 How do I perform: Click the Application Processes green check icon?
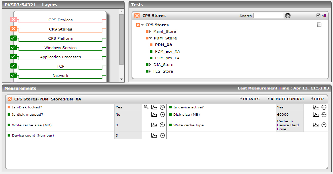(13, 57)
